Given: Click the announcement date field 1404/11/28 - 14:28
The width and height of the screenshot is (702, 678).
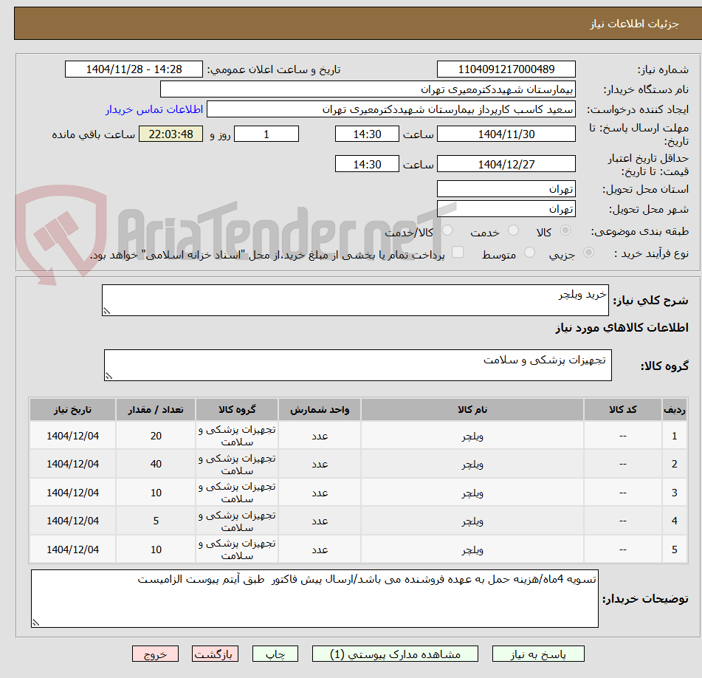Looking at the screenshot, I should click(134, 69).
